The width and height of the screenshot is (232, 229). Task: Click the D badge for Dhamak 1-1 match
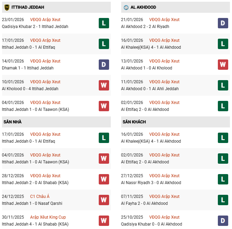tap(104, 65)
